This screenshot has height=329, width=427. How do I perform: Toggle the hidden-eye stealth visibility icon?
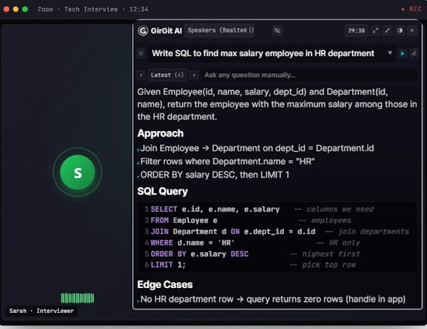(277, 31)
